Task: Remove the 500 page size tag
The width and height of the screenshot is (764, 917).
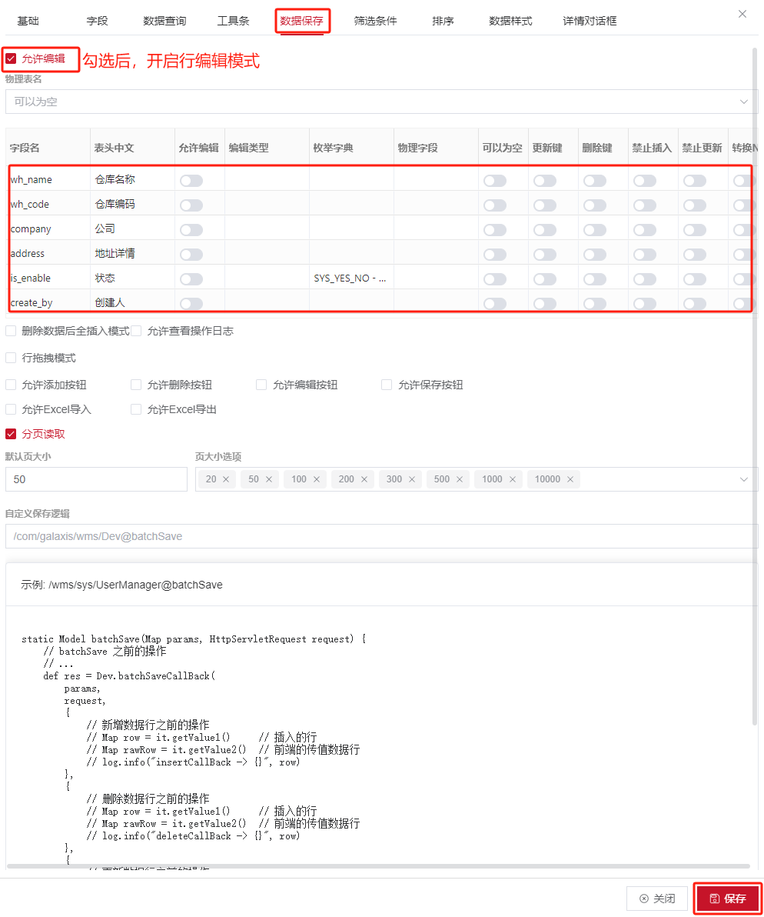Action: coord(460,479)
